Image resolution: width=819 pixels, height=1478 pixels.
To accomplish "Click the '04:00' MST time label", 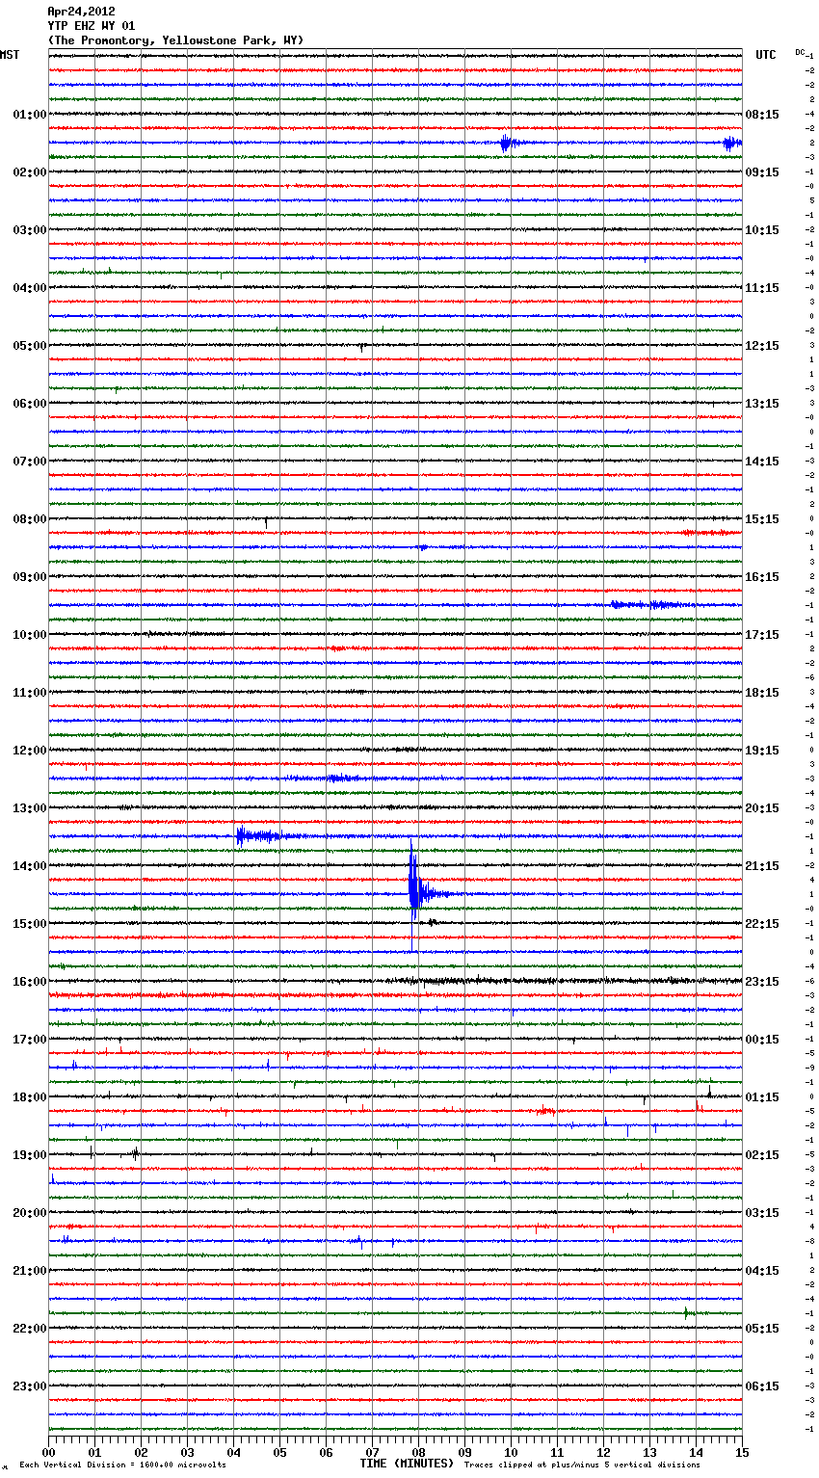I will [x=29, y=288].
